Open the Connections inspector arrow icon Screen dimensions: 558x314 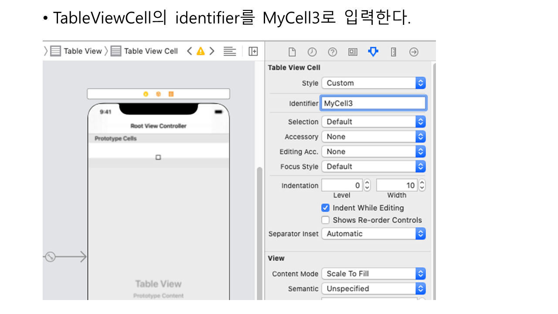pyautogui.click(x=414, y=52)
